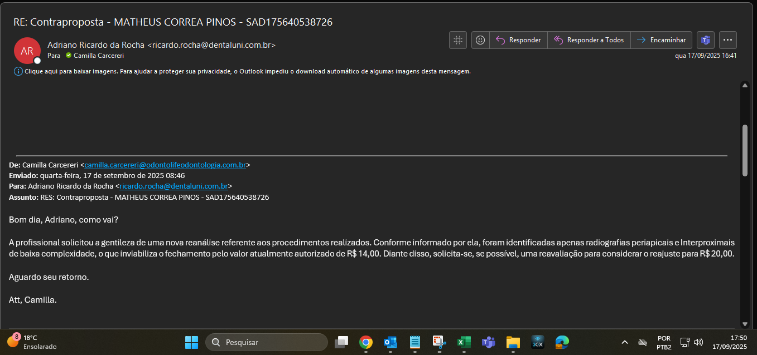Open Excel from the taskbar
Screen dimensions: 757x355
coord(464,342)
